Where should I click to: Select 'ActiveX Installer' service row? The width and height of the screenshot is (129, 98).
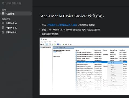click(x=101, y=52)
